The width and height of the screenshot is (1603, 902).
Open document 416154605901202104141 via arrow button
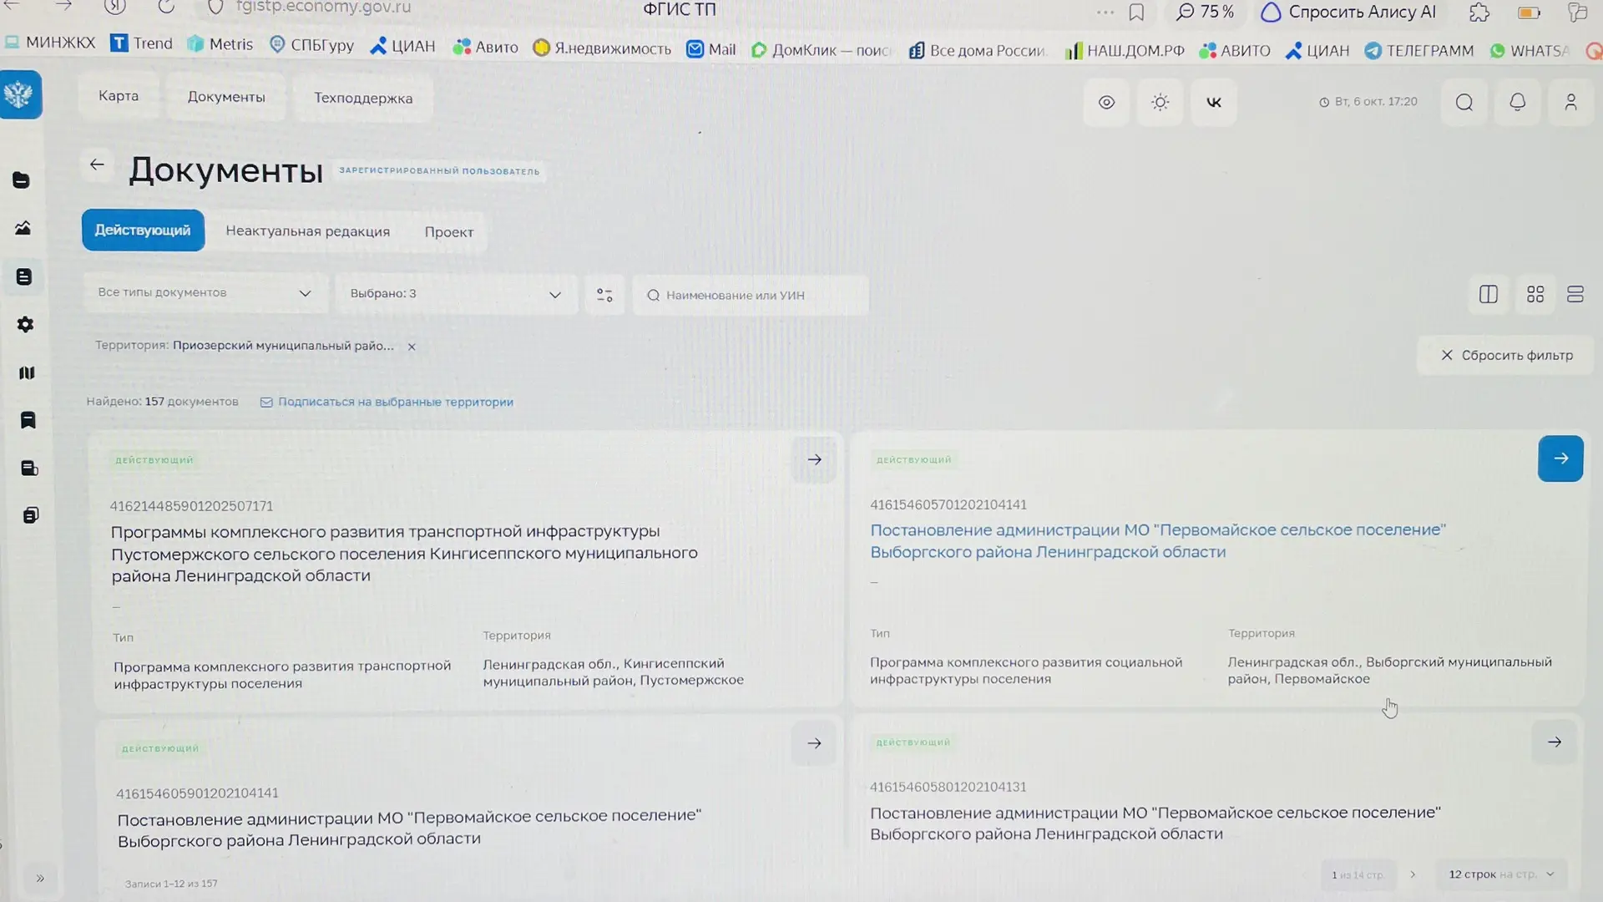(x=814, y=743)
